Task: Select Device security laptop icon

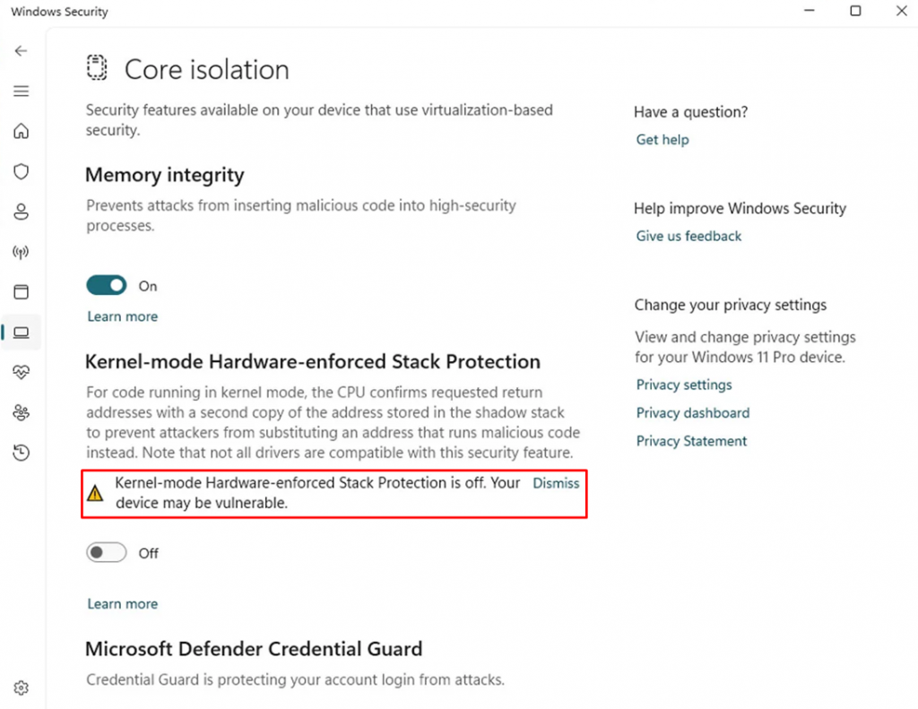Action: tap(22, 333)
